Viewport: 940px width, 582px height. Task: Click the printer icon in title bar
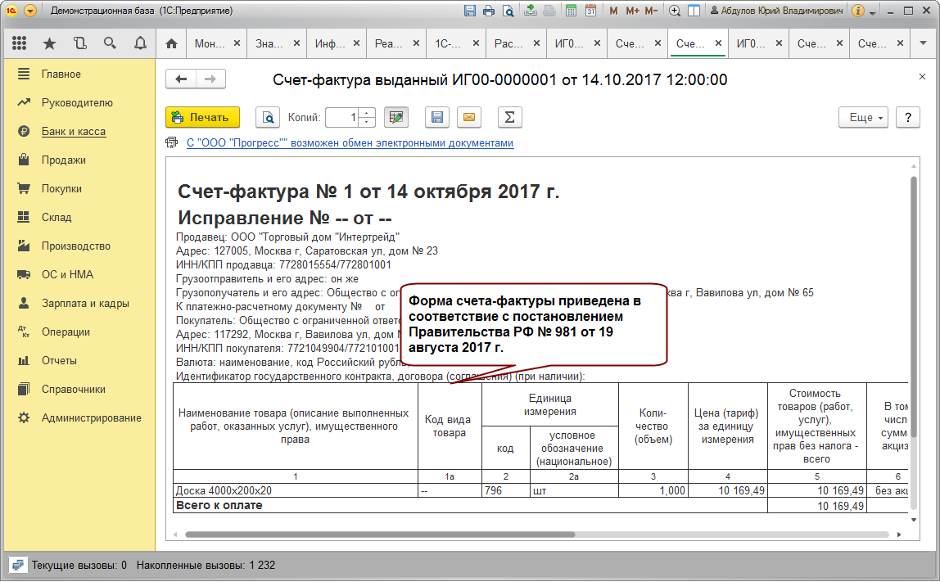click(489, 11)
